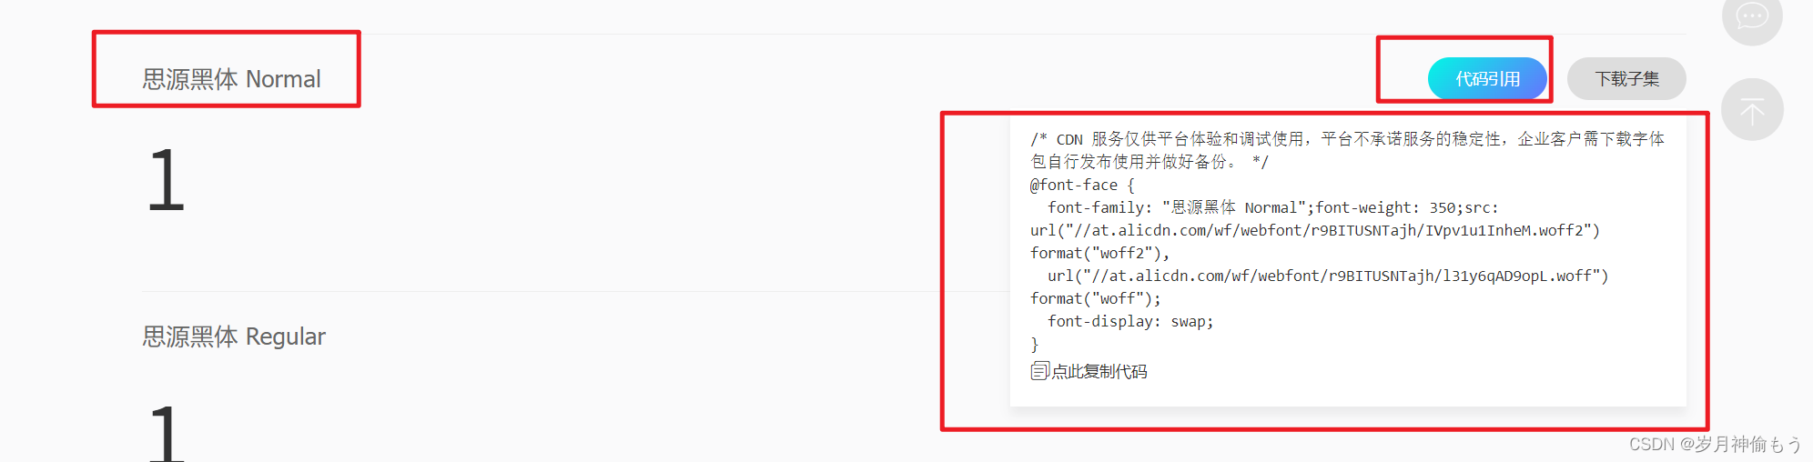Click the font-display: swap line

1130,321
